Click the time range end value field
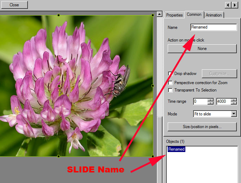The image size is (241, 183). pos(223,101)
